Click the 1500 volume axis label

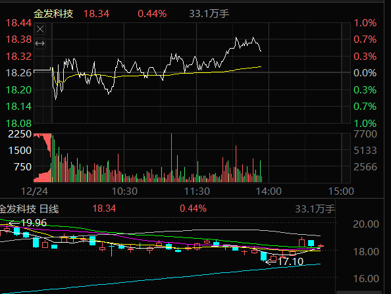20,151
